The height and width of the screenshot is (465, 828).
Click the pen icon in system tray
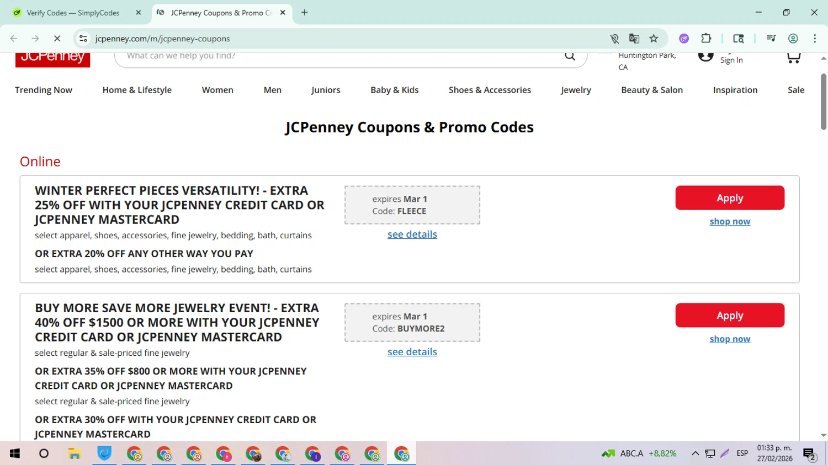tap(725, 453)
